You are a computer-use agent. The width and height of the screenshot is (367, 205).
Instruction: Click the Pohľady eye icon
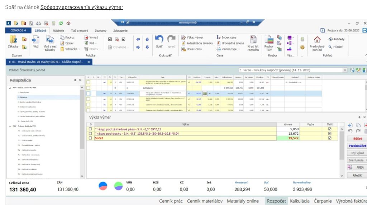click(x=336, y=39)
